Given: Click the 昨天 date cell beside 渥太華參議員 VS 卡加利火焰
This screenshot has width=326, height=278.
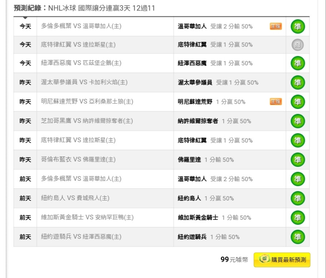Looking at the screenshot, I should (x=25, y=83).
